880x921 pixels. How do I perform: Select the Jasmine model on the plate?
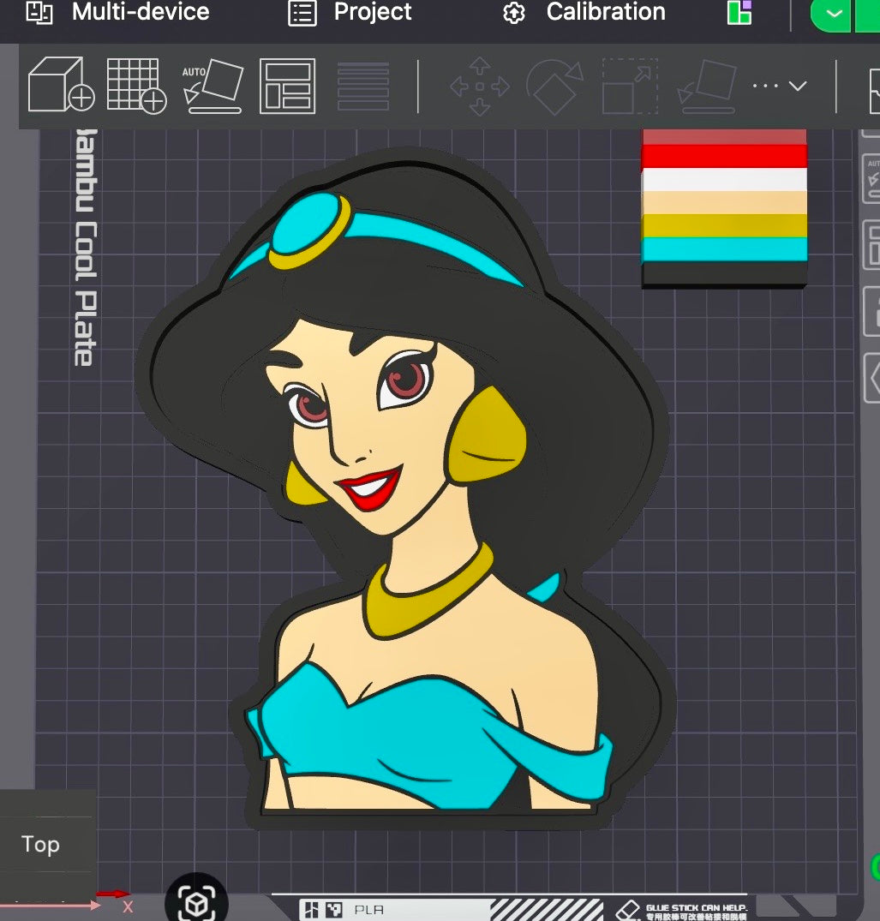(405, 487)
